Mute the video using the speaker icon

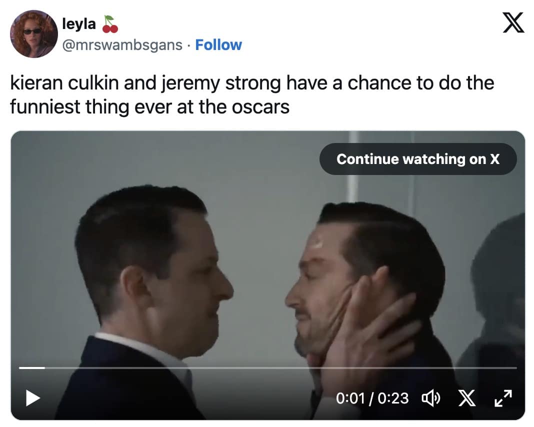430,398
